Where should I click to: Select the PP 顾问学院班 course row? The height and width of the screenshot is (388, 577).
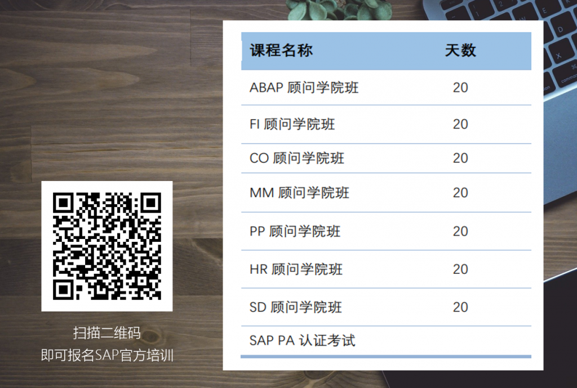tap(386, 231)
